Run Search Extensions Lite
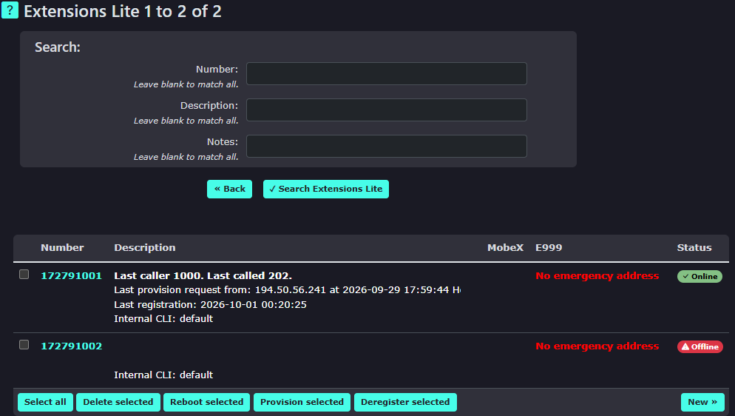The height and width of the screenshot is (416, 735). pos(326,189)
